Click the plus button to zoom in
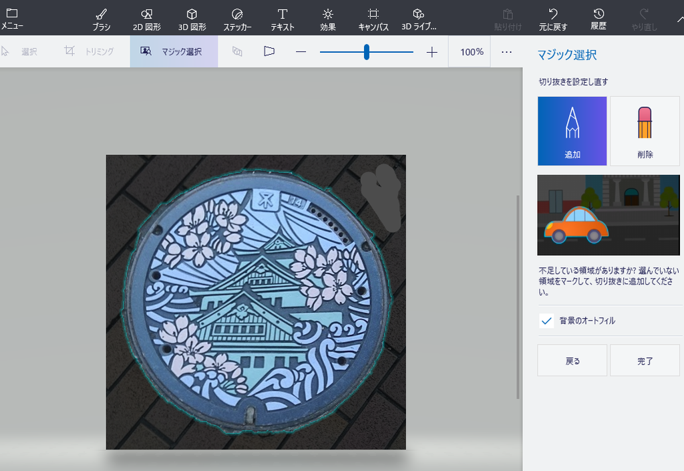The height and width of the screenshot is (471, 684). (433, 51)
